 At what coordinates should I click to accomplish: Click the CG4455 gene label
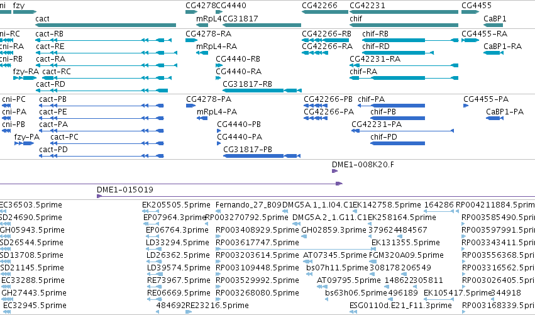click(x=477, y=6)
